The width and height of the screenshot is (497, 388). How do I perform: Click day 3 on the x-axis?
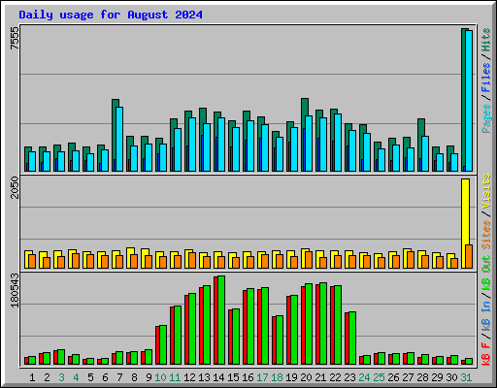(61, 377)
